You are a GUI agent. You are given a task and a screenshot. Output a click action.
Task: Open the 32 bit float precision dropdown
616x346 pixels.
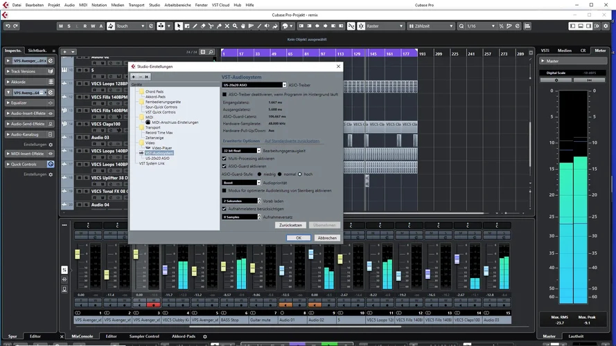click(241, 150)
